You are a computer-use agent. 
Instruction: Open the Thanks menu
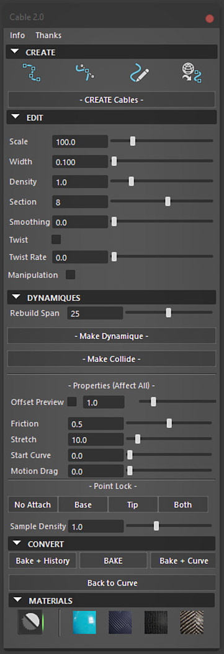48,36
